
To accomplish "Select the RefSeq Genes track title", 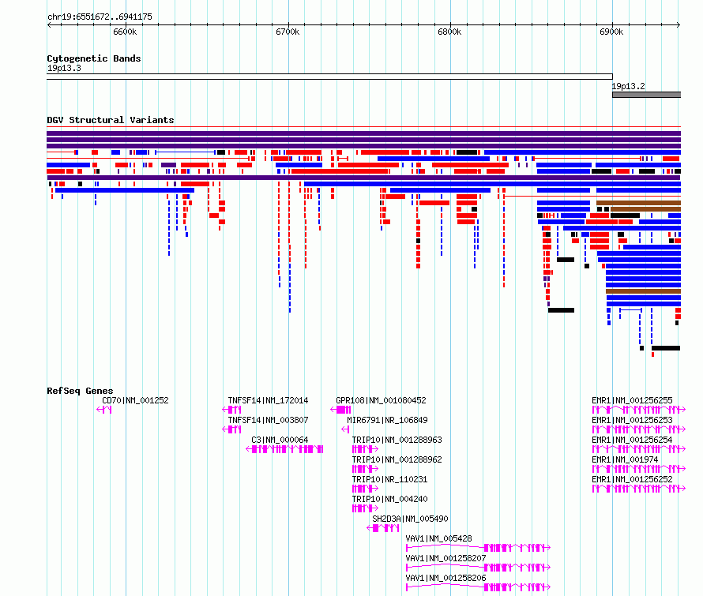I will pos(80,391).
